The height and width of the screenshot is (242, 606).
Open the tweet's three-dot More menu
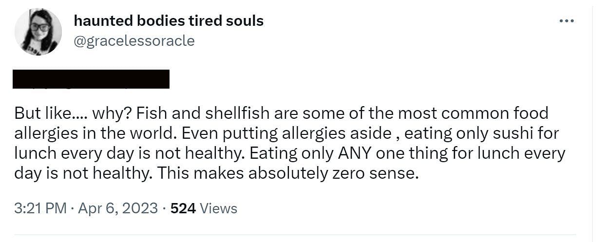point(567,21)
